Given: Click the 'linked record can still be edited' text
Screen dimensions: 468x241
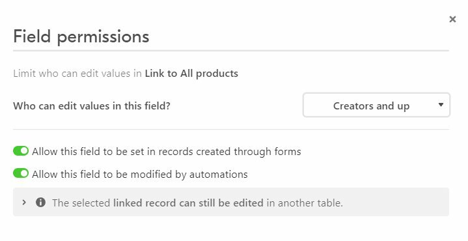Looking at the screenshot, I should click(x=188, y=203).
